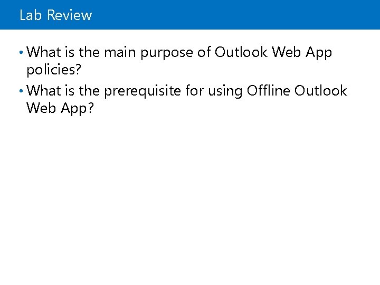Click the word 'prerequisite' in the second question
This screenshot has height=285, width=380.
(x=142, y=91)
